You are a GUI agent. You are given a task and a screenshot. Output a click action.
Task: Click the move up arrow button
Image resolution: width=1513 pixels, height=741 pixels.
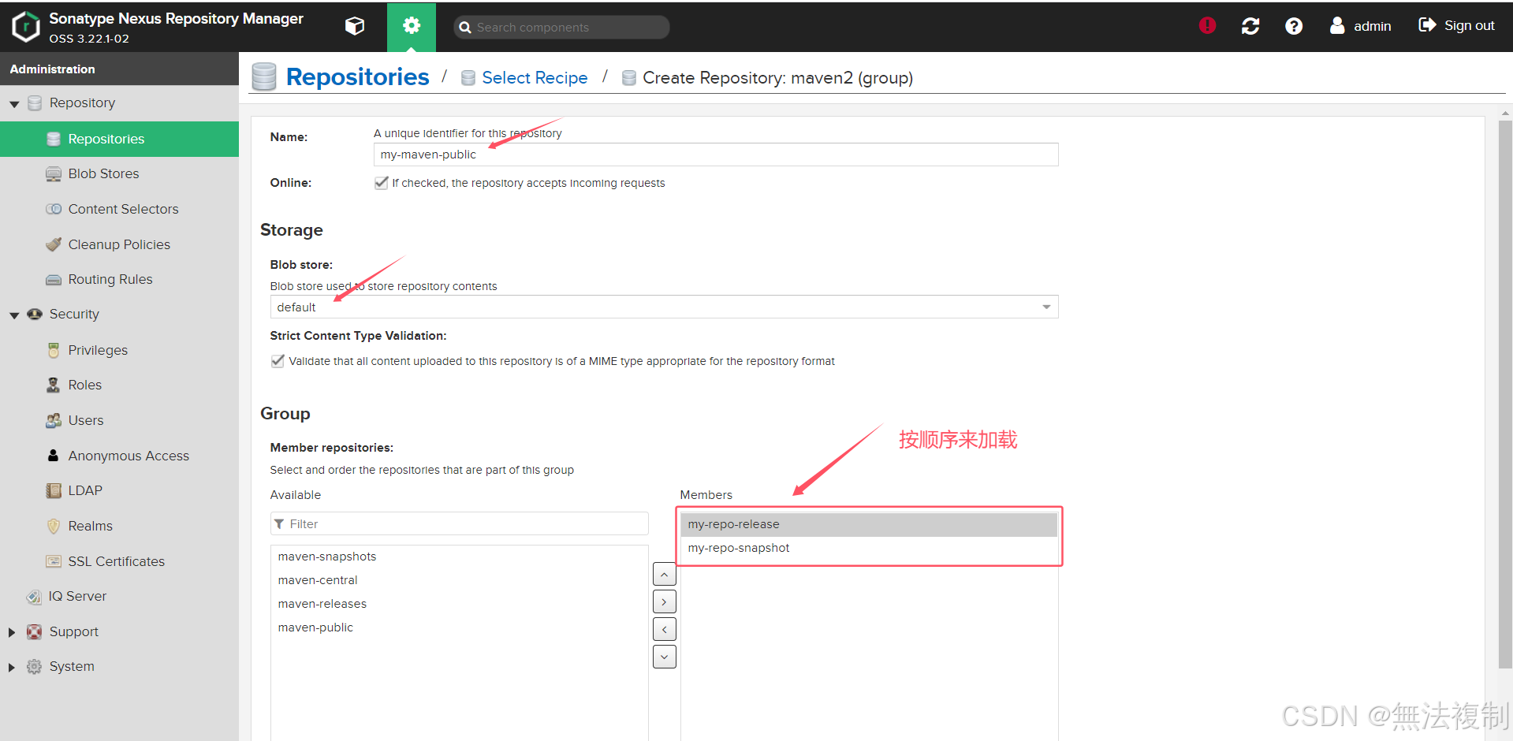(x=665, y=575)
